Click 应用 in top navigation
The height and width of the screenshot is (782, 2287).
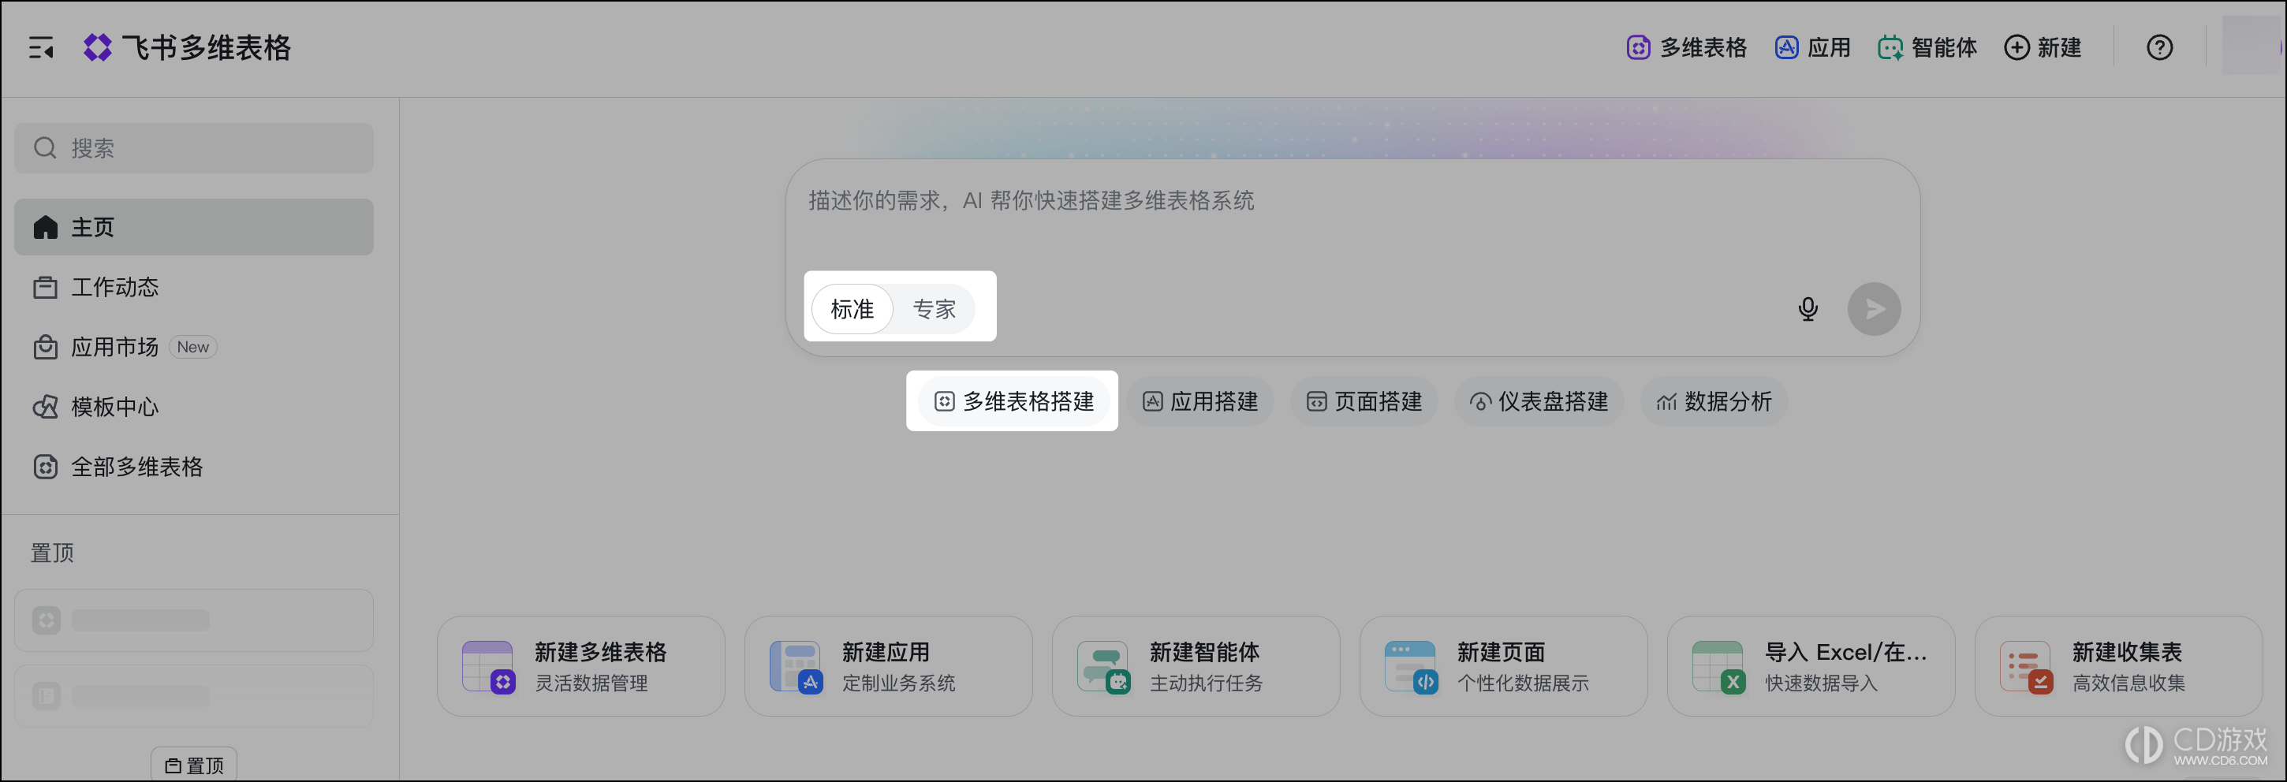[x=1813, y=48]
